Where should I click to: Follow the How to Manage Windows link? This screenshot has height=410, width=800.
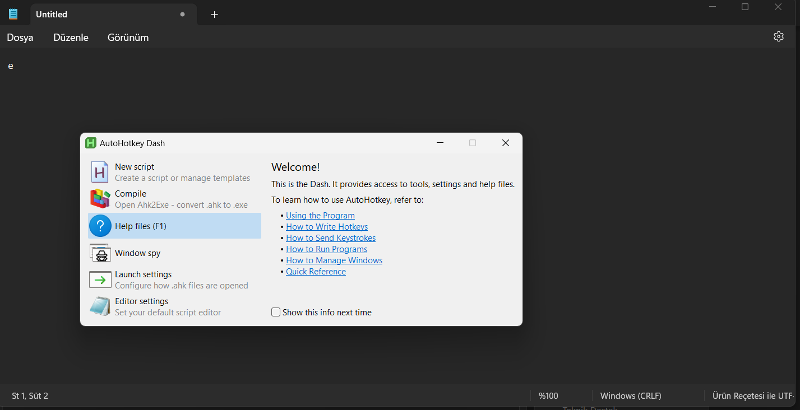[x=334, y=260]
